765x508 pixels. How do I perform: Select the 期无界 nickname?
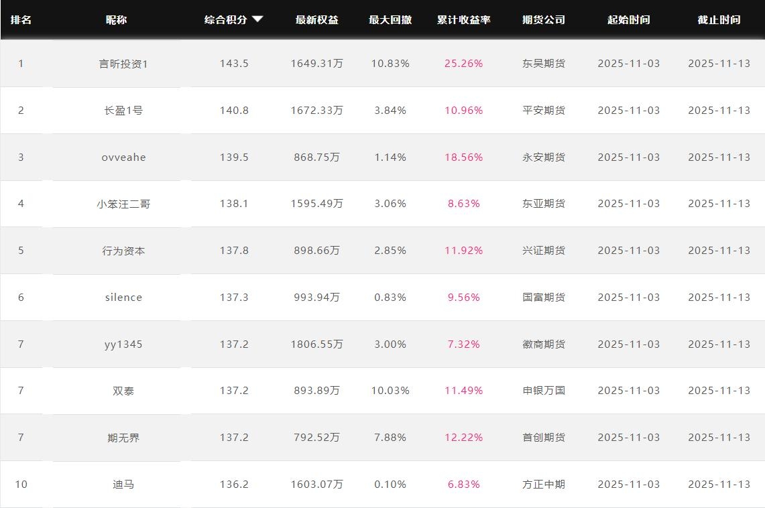[123, 438]
